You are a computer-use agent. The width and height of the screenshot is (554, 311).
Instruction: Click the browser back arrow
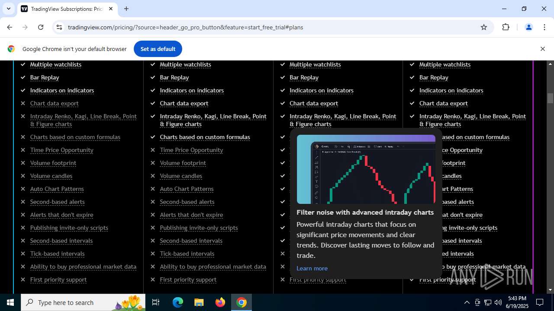[x=10, y=27]
